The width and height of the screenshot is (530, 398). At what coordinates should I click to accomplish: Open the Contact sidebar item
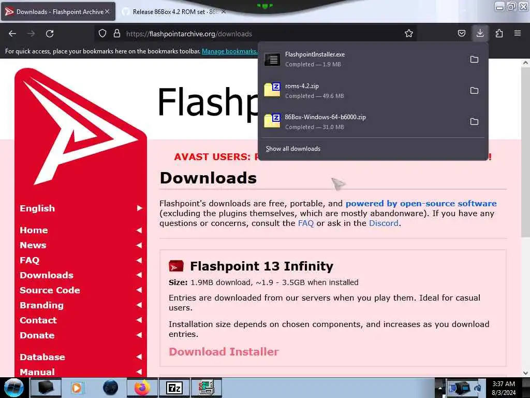coord(81,320)
